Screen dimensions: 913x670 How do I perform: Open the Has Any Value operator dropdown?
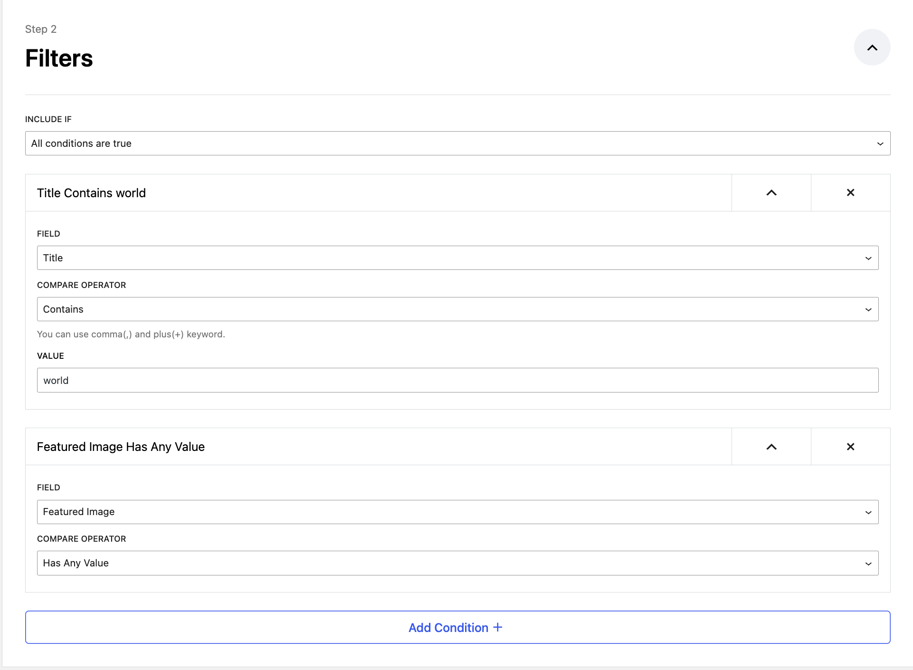point(457,563)
